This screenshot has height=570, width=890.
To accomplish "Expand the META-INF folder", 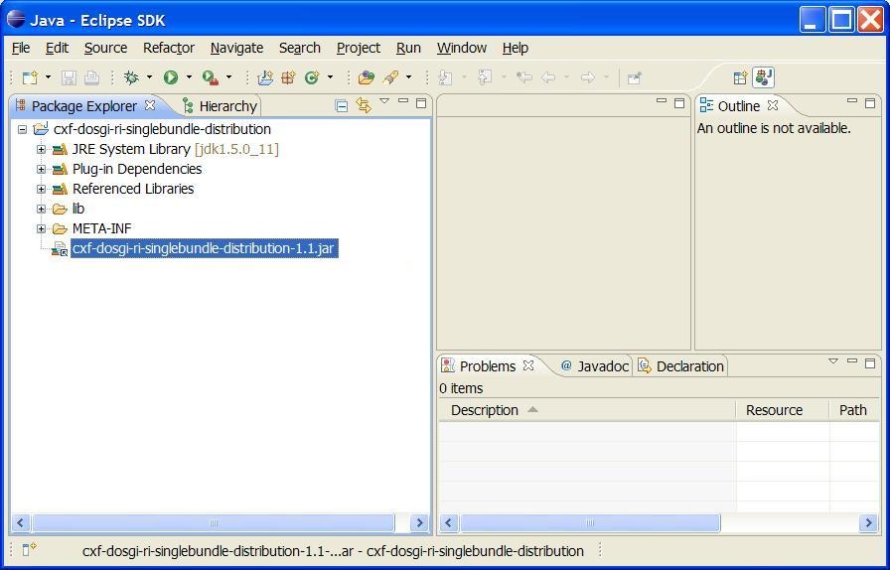I will click(x=41, y=228).
